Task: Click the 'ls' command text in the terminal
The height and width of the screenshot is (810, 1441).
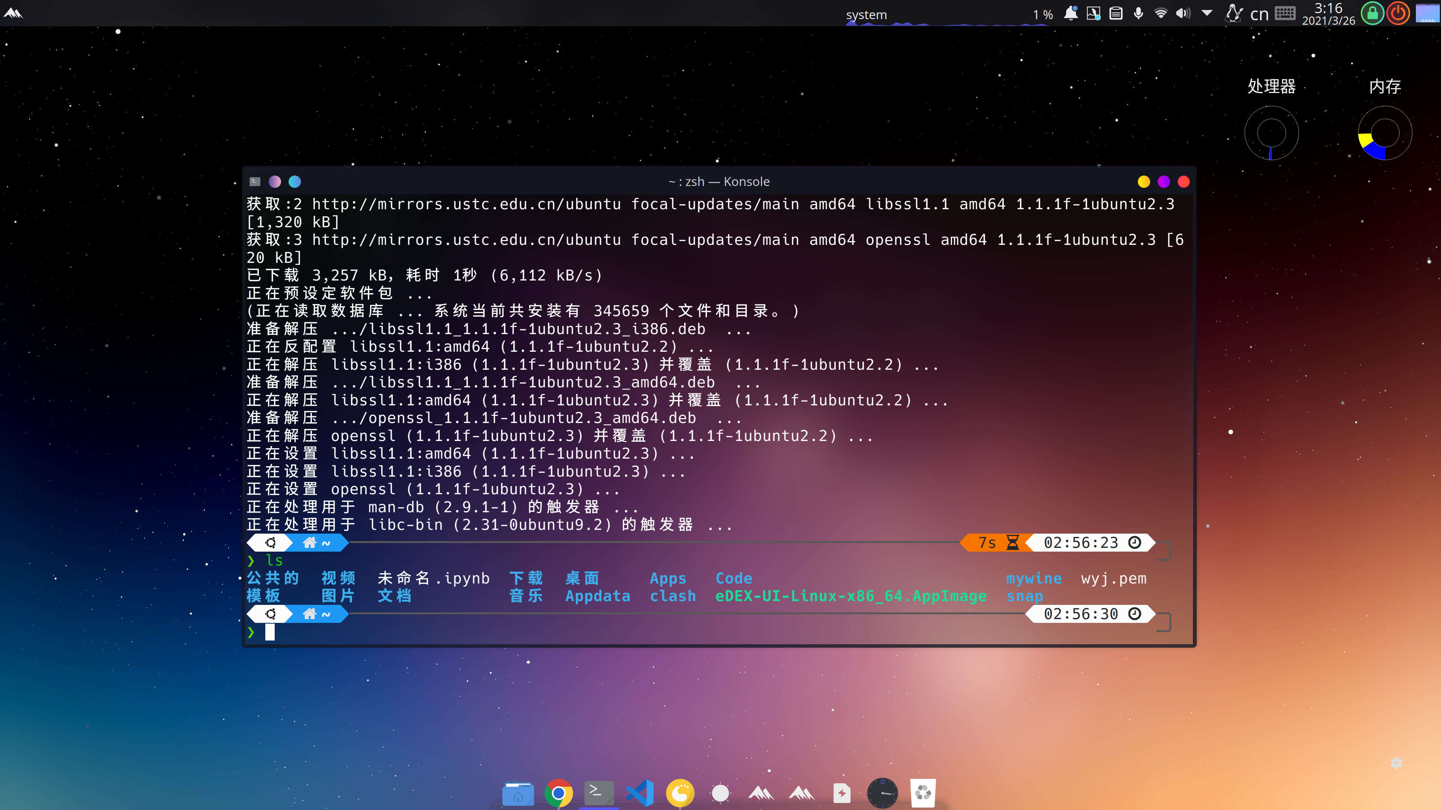Action: [x=274, y=560]
